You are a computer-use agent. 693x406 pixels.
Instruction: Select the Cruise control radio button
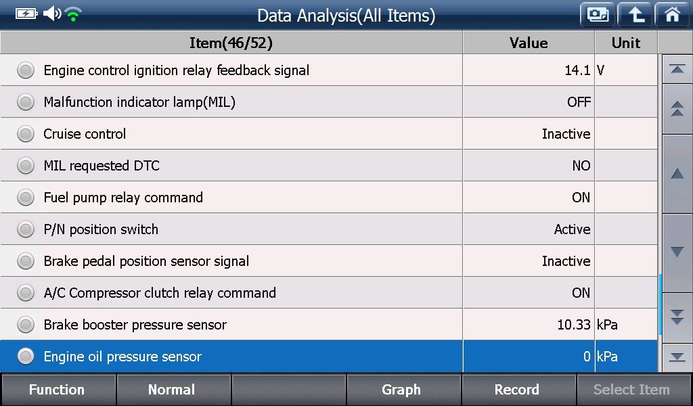coord(26,134)
